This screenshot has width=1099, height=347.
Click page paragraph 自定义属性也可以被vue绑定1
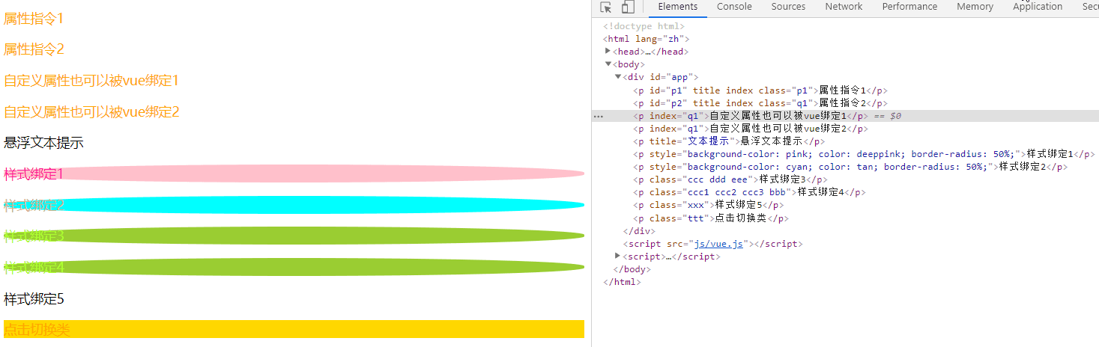[x=91, y=81]
